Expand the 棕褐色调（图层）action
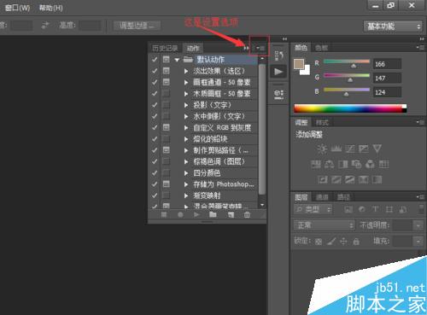The height and width of the screenshot is (315, 427). pyautogui.click(x=186, y=161)
